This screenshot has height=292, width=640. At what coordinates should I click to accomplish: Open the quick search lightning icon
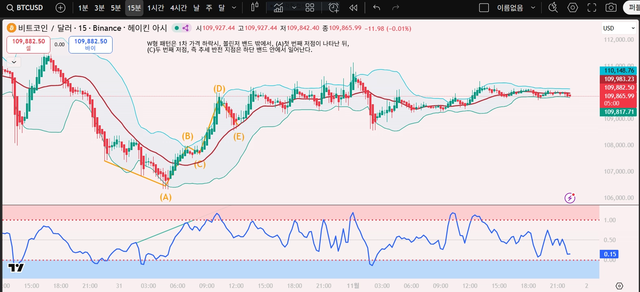(553, 7)
